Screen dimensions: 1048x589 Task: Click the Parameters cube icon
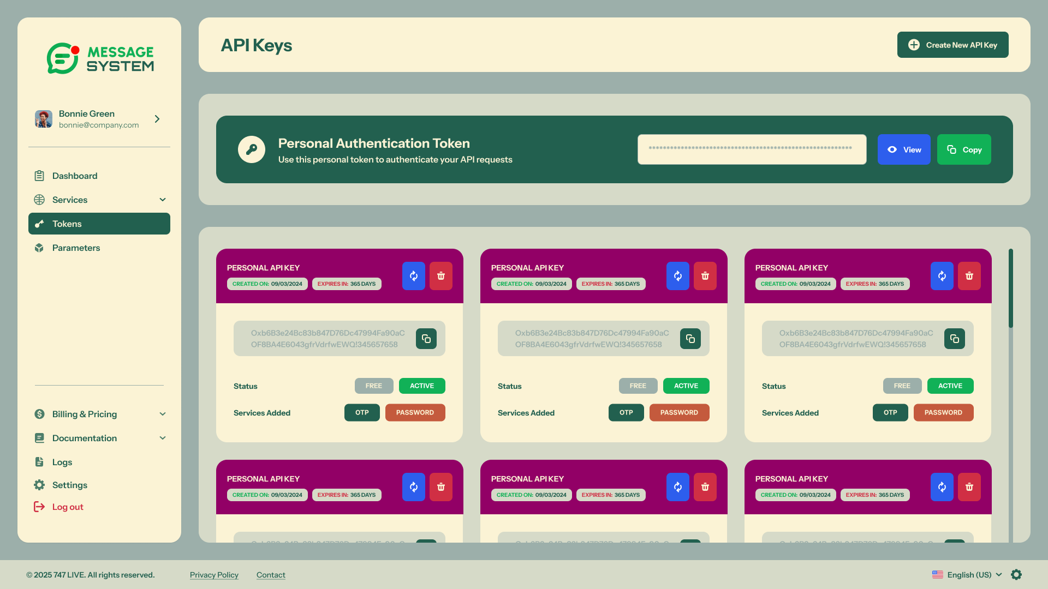click(x=39, y=248)
